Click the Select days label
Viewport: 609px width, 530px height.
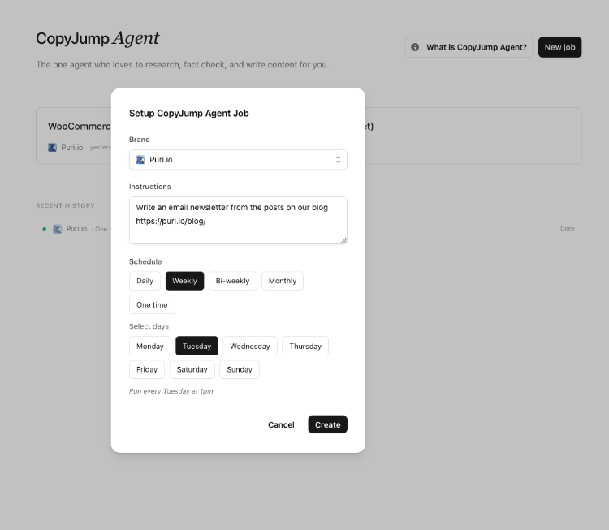(x=149, y=326)
